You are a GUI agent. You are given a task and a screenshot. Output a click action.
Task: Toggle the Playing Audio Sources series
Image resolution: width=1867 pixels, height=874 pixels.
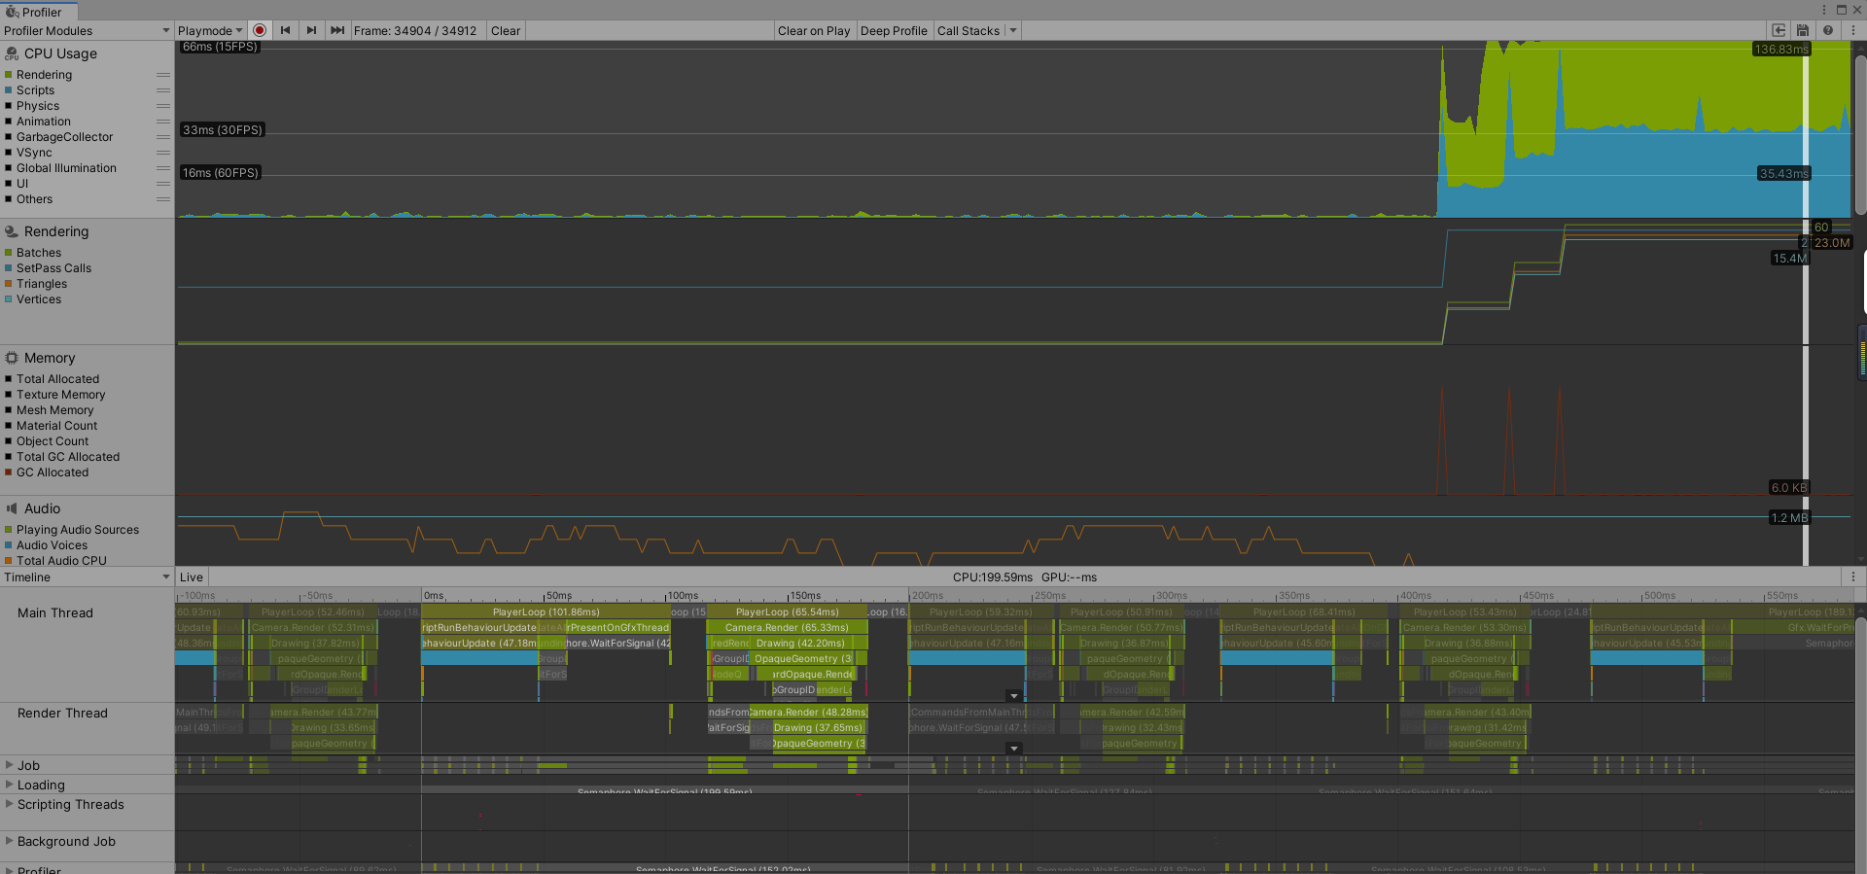[x=9, y=530]
